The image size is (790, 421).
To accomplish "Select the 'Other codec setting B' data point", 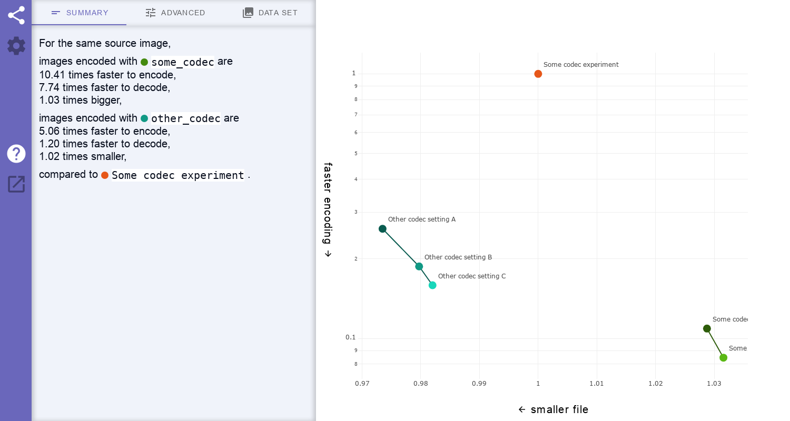I will [419, 266].
